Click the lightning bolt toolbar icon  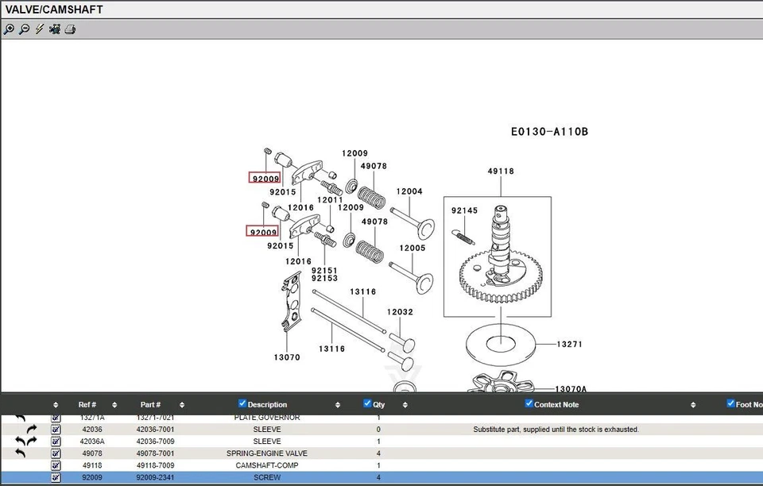[39, 29]
